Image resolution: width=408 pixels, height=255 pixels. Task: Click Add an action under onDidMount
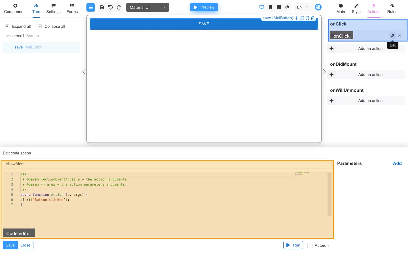point(370,75)
